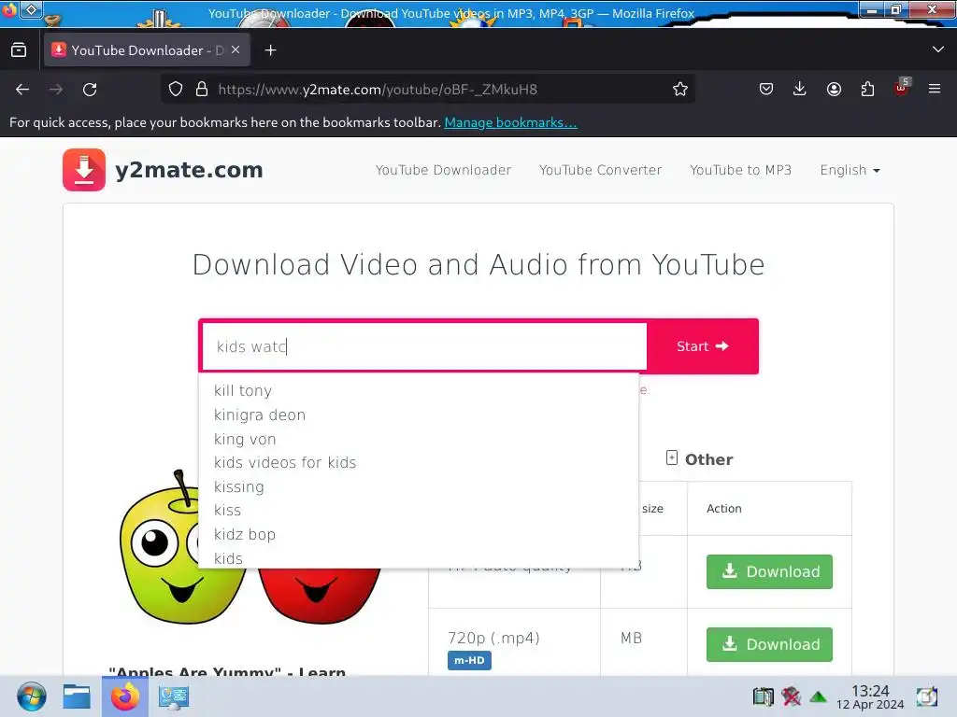
Task: Close the YouTube Downloader tab
Action: [236, 50]
